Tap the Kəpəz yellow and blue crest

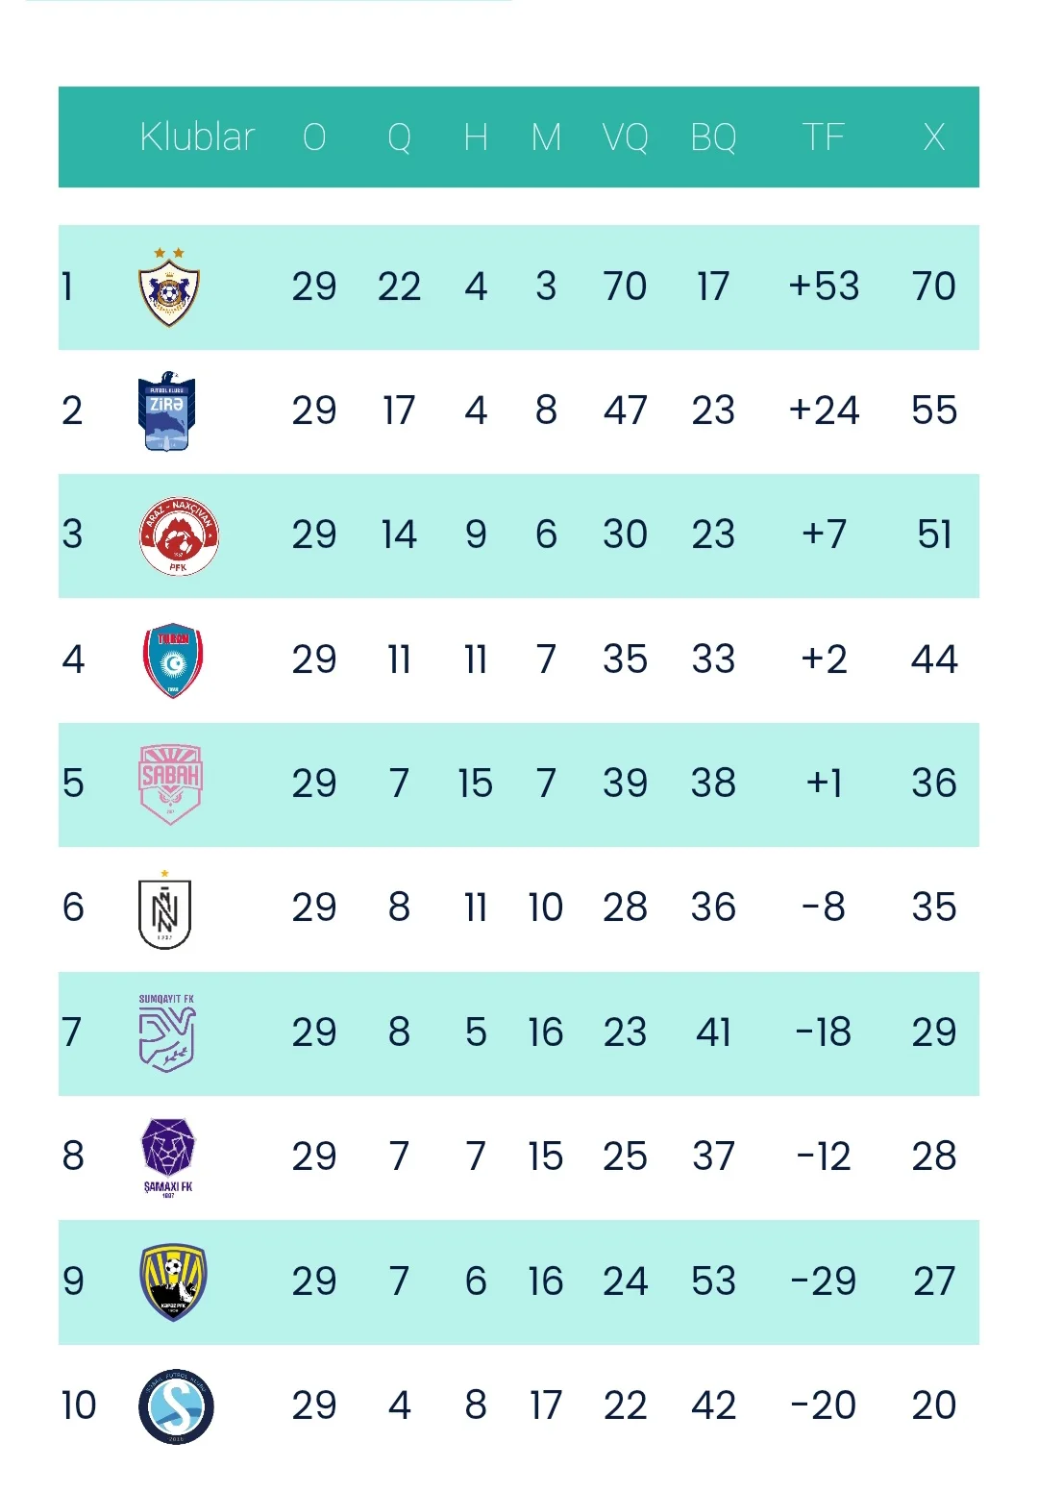coord(173,1282)
